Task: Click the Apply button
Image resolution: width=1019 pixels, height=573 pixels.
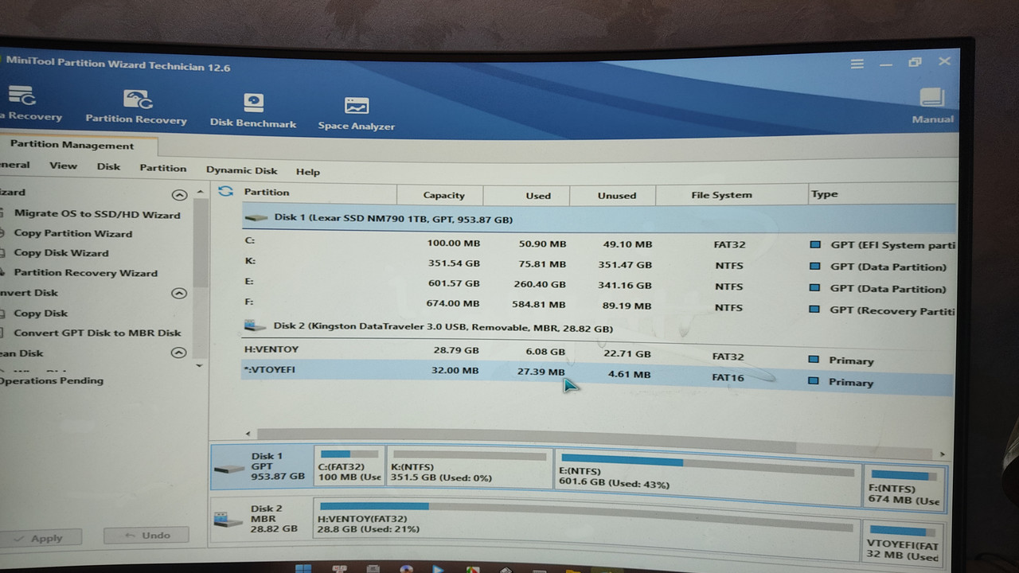Action: [x=40, y=538]
